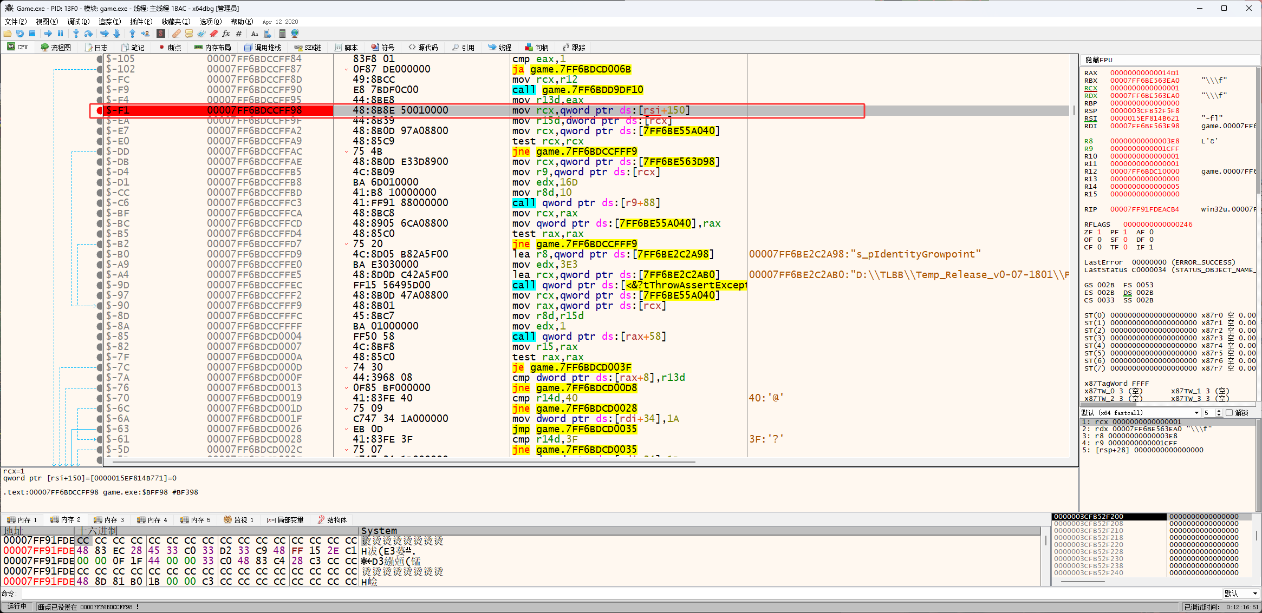Expand the x64 fastcall calling convention dropdown
1262x613 pixels.
point(1196,413)
